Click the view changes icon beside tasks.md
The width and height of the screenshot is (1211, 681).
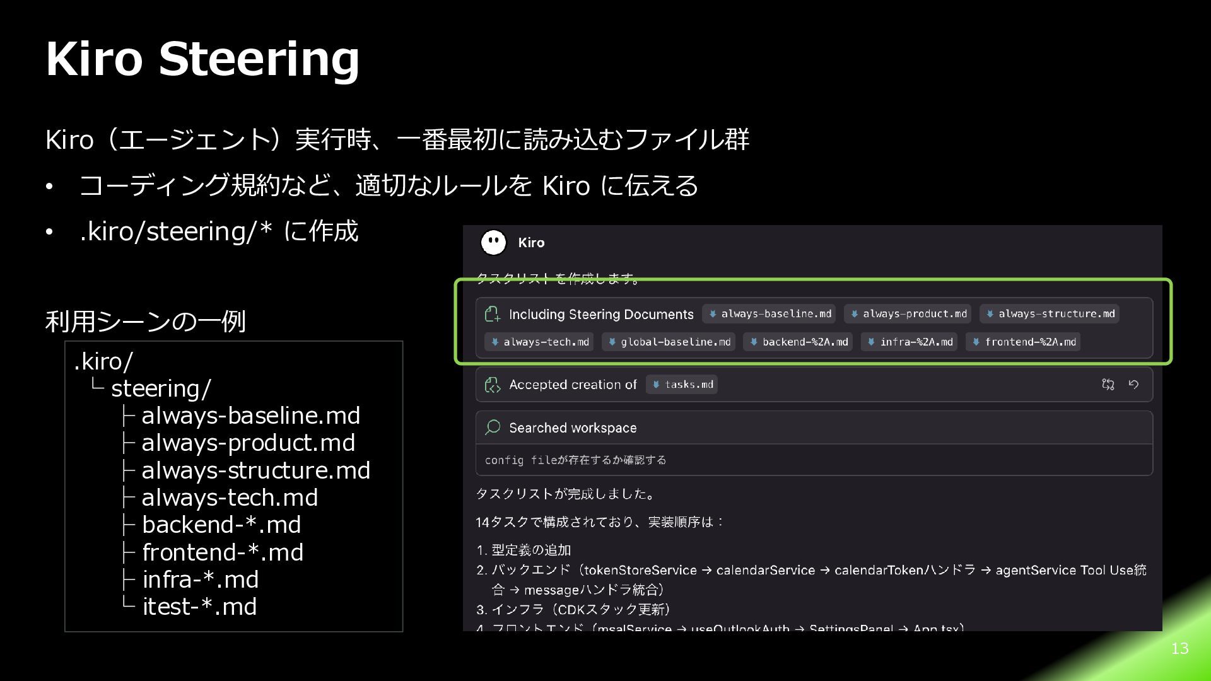point(1108,385)
